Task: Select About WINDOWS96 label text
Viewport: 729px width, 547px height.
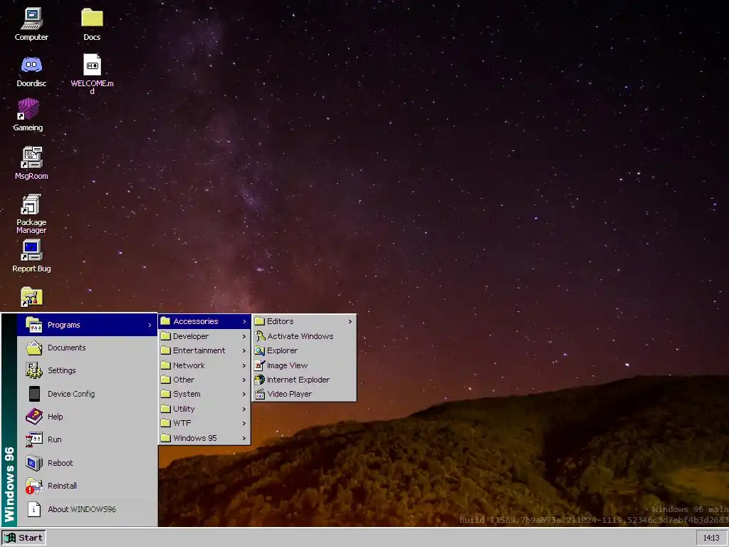Action: [x=82, y=509]
